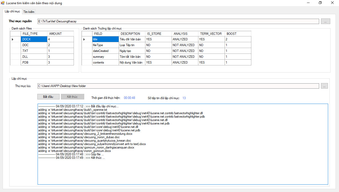This screenshot has height=192, width=339.
Task: Close the Lucene application window
Action: tap(332, 3)
